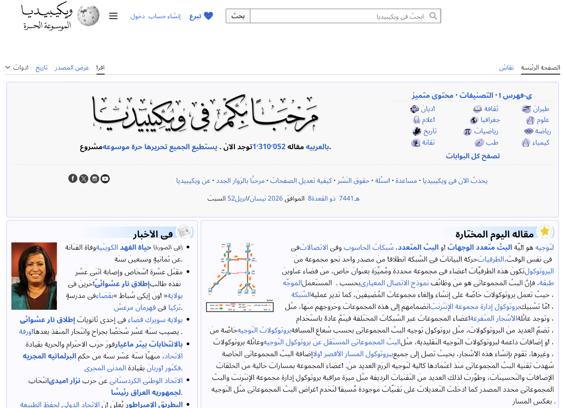
Task: Click the heart donate icon
Action: (x=208, y=16)
